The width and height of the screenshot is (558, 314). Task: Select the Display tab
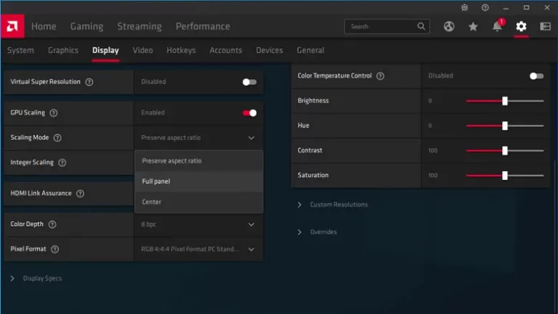105,51
